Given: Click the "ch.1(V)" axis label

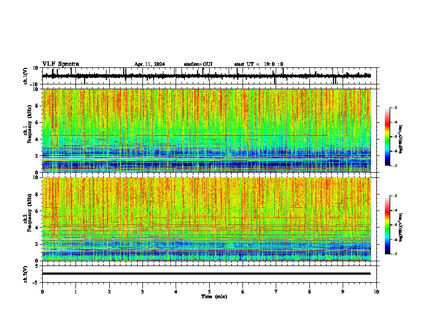Looking at the screenshot, I should pos(26,76).
